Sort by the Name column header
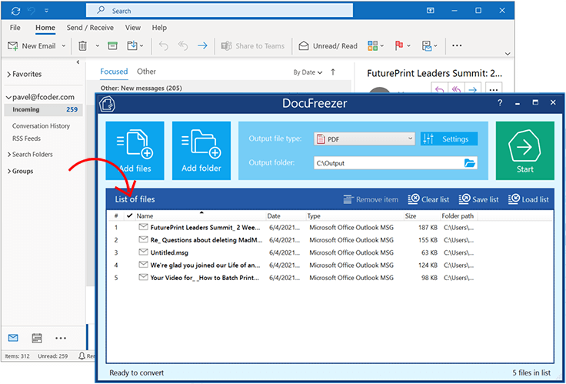Viewport: 566px width, 384px height. click(201, 216)
